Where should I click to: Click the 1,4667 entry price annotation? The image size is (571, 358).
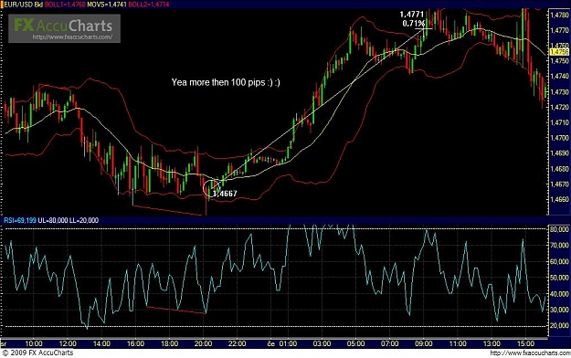coord(225,194)
